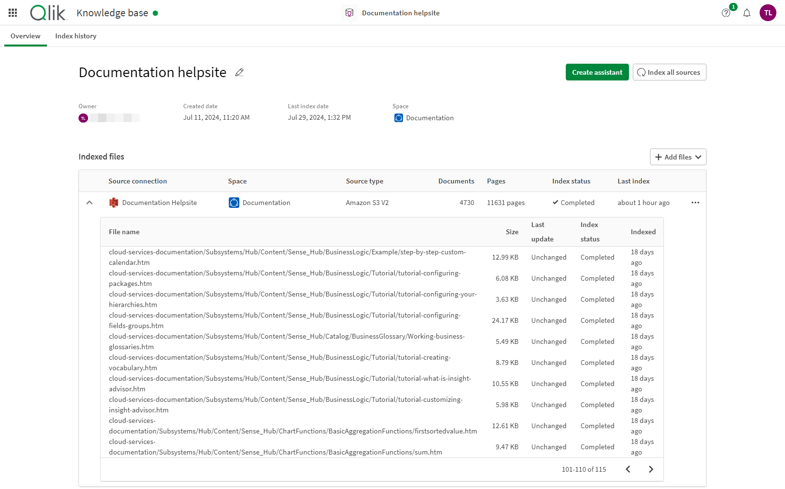Select the firstsortedvalue.htm file name
Image resolution: width=785 pixels, height=489 pixels.
pyautogui.click(x=293, y=426)
